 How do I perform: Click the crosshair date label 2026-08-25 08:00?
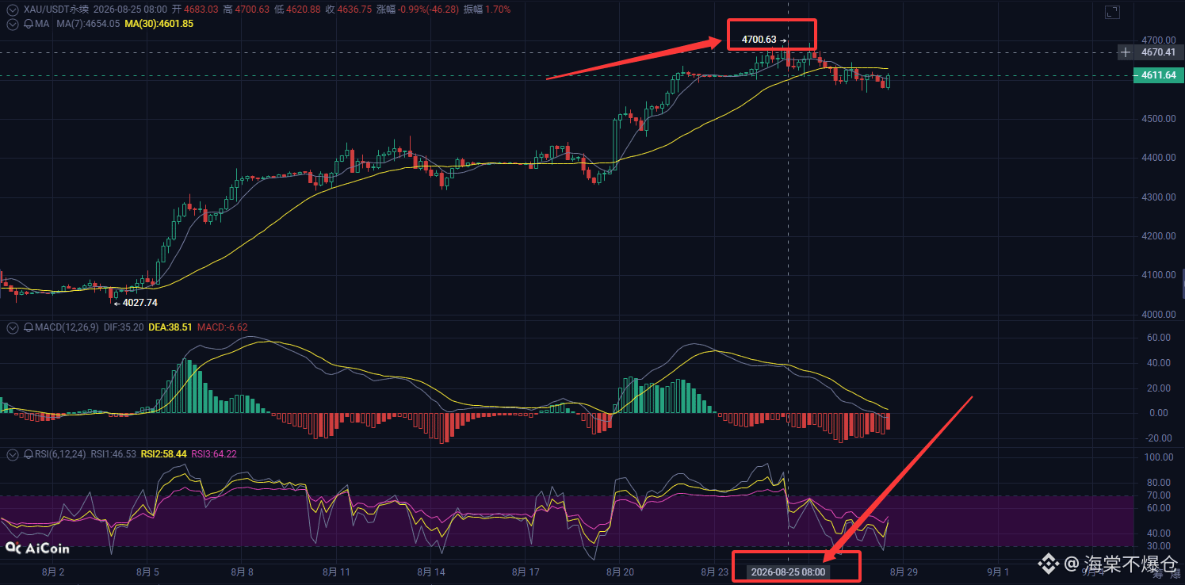tap(788, 572)
